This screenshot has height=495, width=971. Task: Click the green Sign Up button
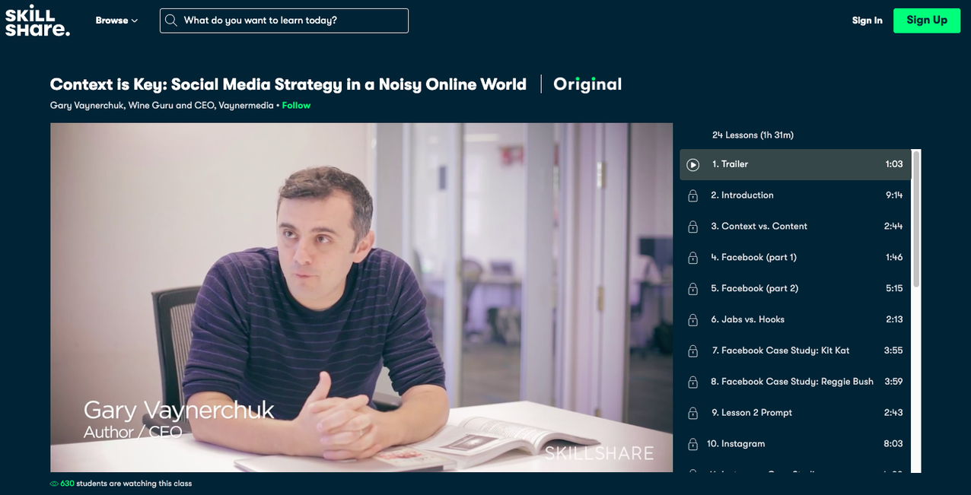pyautogui.click(x=927, y=21)
